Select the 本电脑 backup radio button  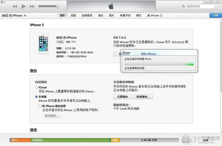[x=36, y=97]
